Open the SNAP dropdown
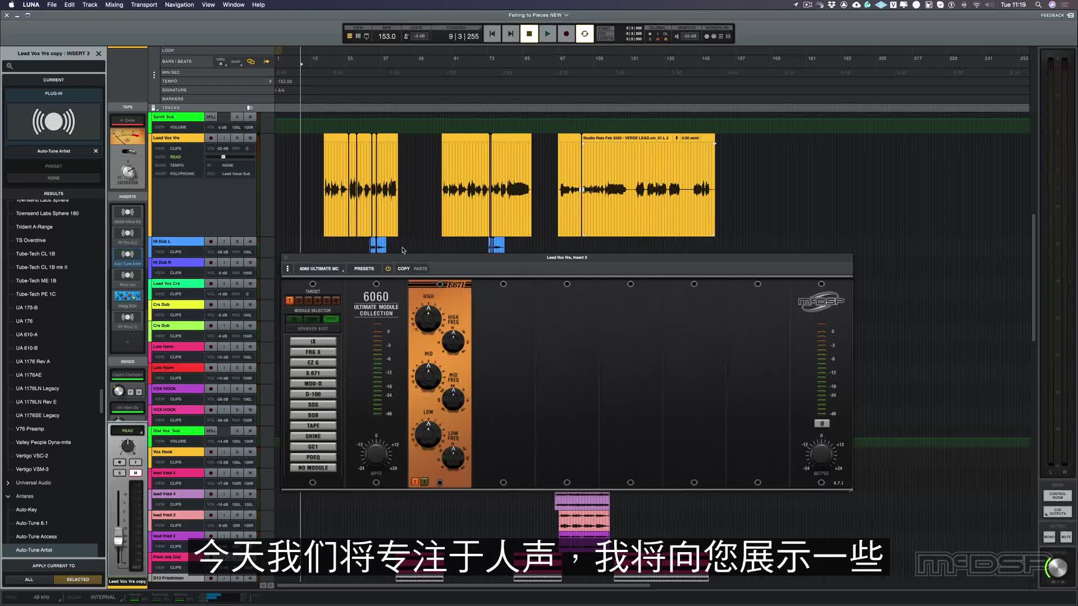The height and width of the screenshot is (606, 1078). tap(236, 62)
